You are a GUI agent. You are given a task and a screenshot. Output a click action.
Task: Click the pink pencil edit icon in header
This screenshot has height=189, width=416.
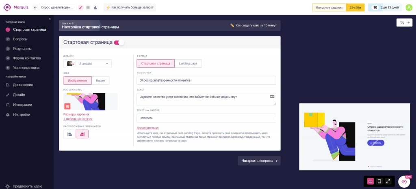coord(81,7)
